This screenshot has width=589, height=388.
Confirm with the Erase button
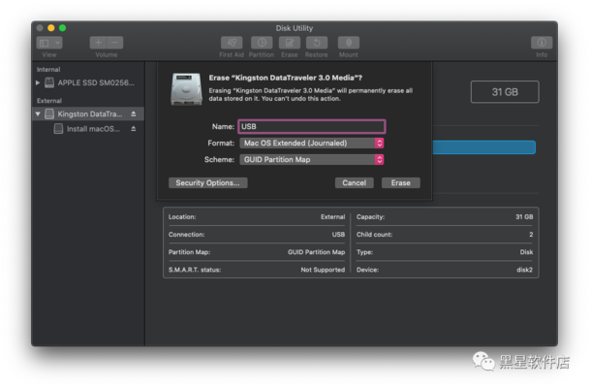[400, 182]
